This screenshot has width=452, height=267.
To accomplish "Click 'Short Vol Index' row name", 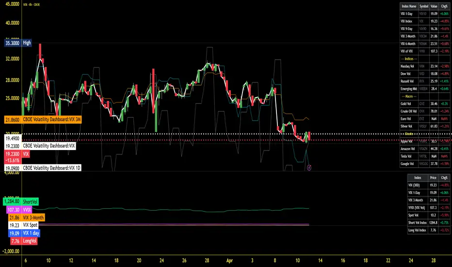I will point(418,223).
